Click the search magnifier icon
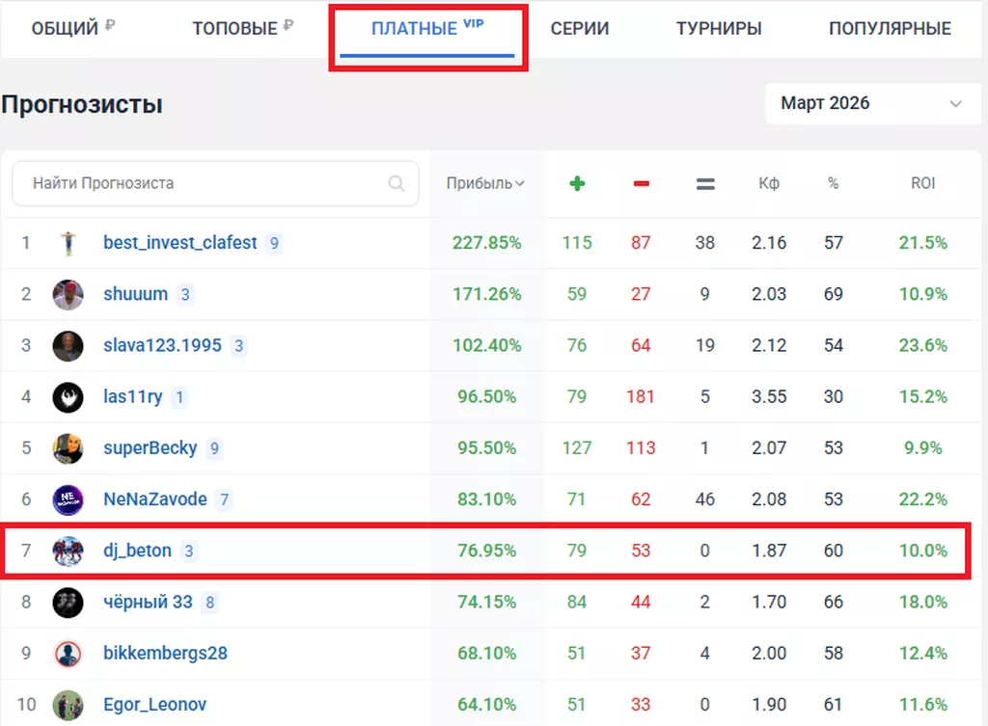Viewport: 988px width, 726px height. coord(396,183)
